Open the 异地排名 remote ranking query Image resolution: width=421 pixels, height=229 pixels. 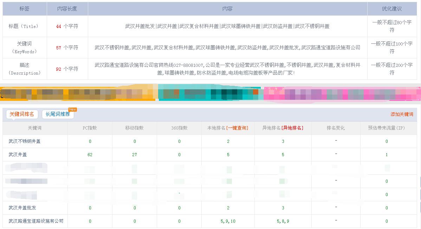tap(292, 128)
